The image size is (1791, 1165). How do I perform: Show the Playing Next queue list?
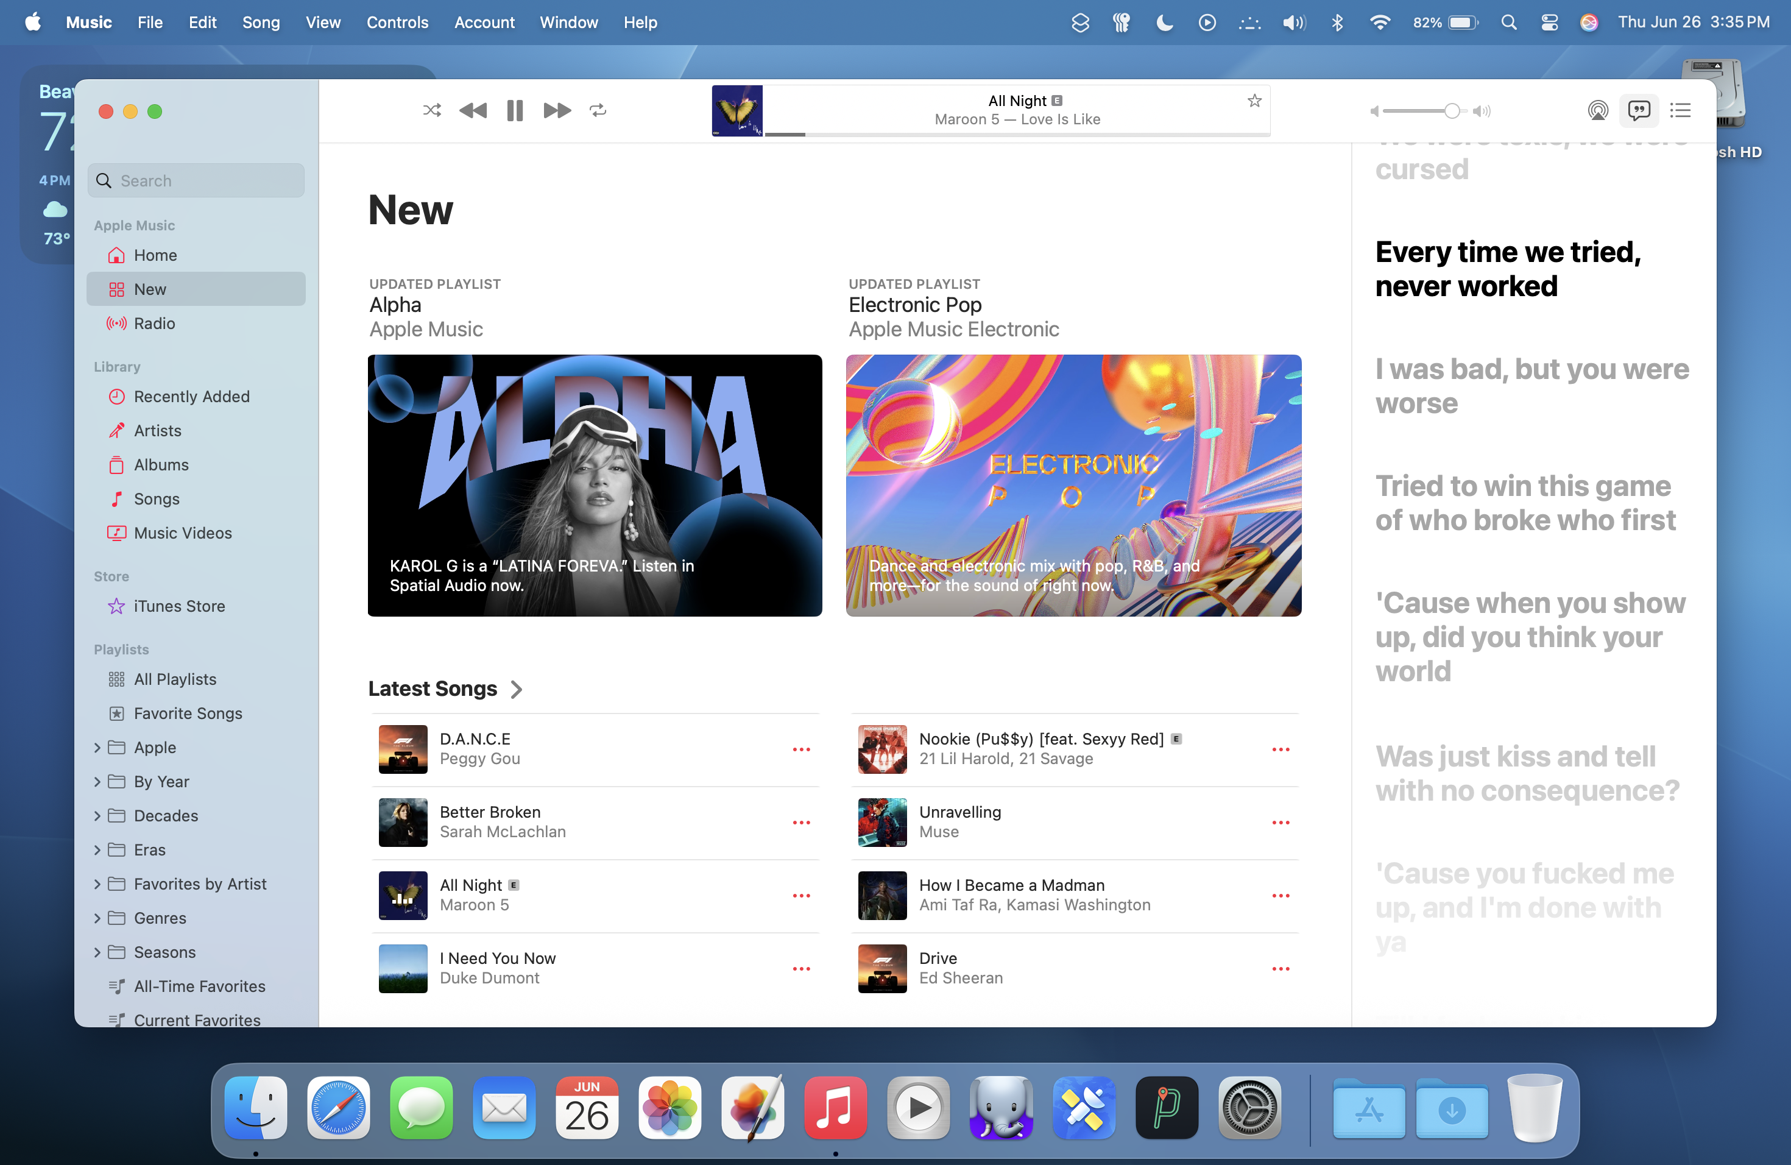point(1680,111)
